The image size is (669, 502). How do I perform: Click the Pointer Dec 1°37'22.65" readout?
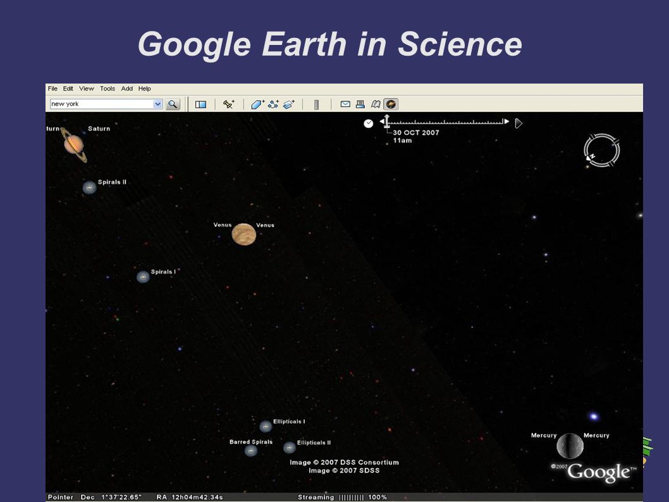click(95, 498)
